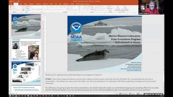
Task: Toggle the Notes button in status bar
Action: tap(117, 94)
